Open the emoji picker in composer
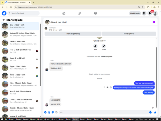Image resolution: width=161 pixels, height=121 pixels. (150, 112)
